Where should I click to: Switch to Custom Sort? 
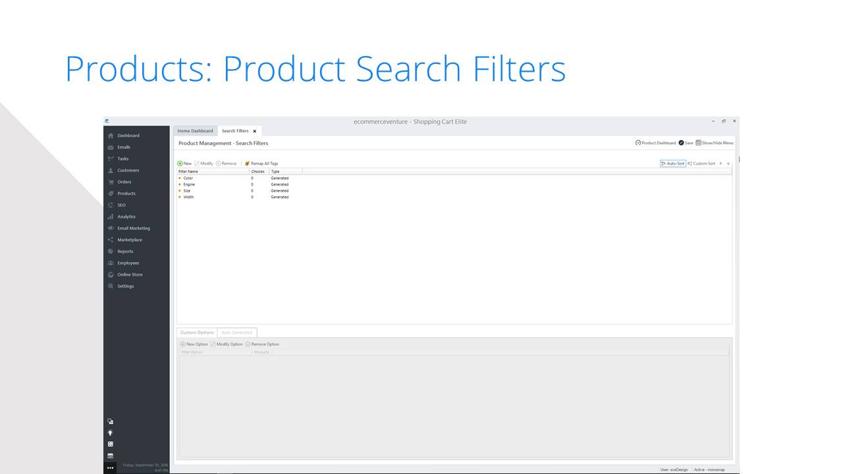(x=701, y=163)
